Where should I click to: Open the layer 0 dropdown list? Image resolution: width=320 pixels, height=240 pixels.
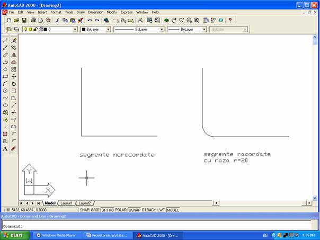click(x=75, y=30)
